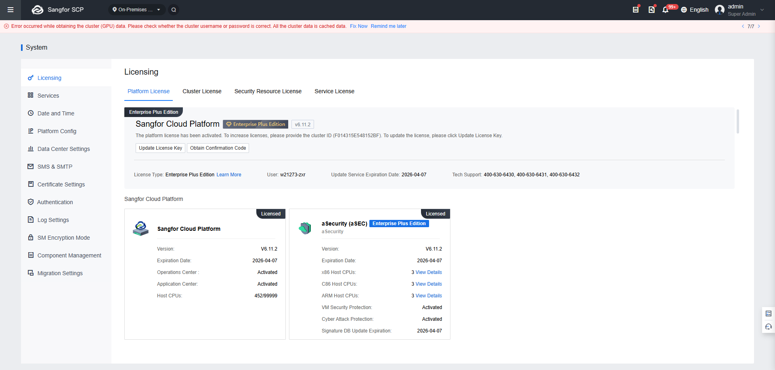Click the Authentication shield icon
775x370 pixels.
click(x=31, y=202)
